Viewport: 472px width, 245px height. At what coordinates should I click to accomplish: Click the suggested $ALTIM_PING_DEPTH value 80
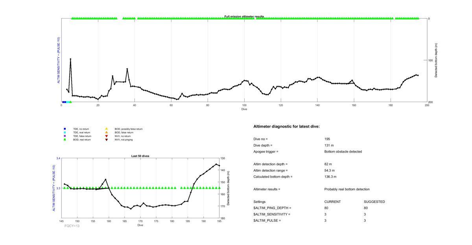tap(366, 208)
